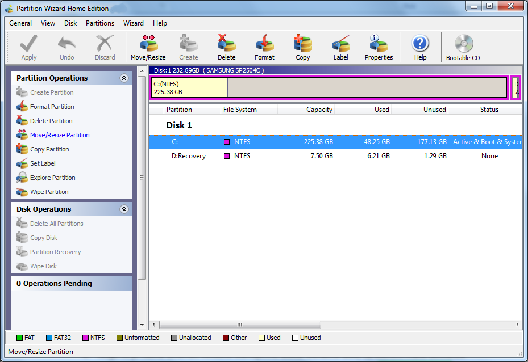
Task: Click the Delete Partition text link
Action: [51, 121]
